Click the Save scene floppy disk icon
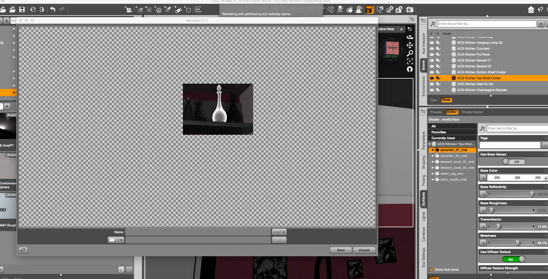 click(22, 9)
